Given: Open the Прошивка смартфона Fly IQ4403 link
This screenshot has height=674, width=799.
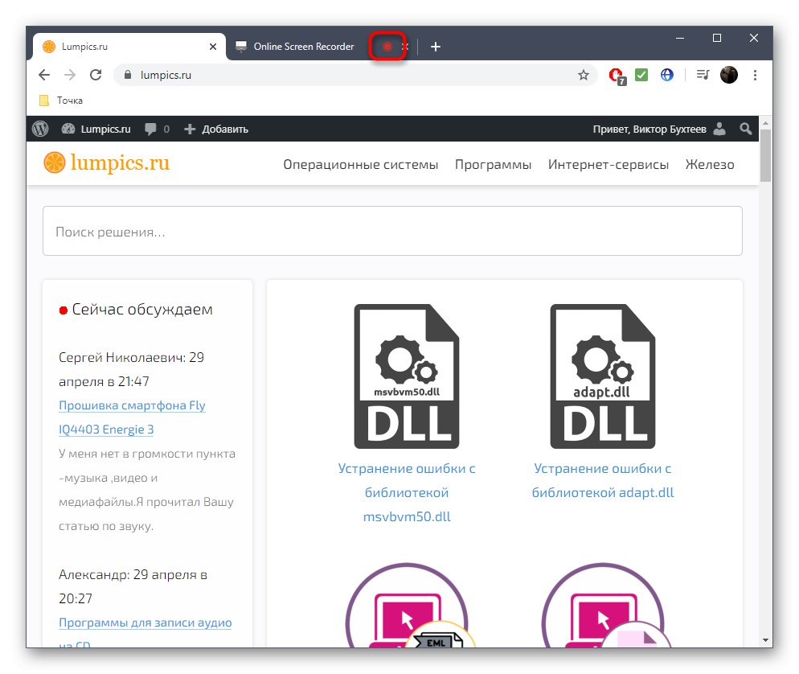Looking at the screenshot, I should point(132,417).
